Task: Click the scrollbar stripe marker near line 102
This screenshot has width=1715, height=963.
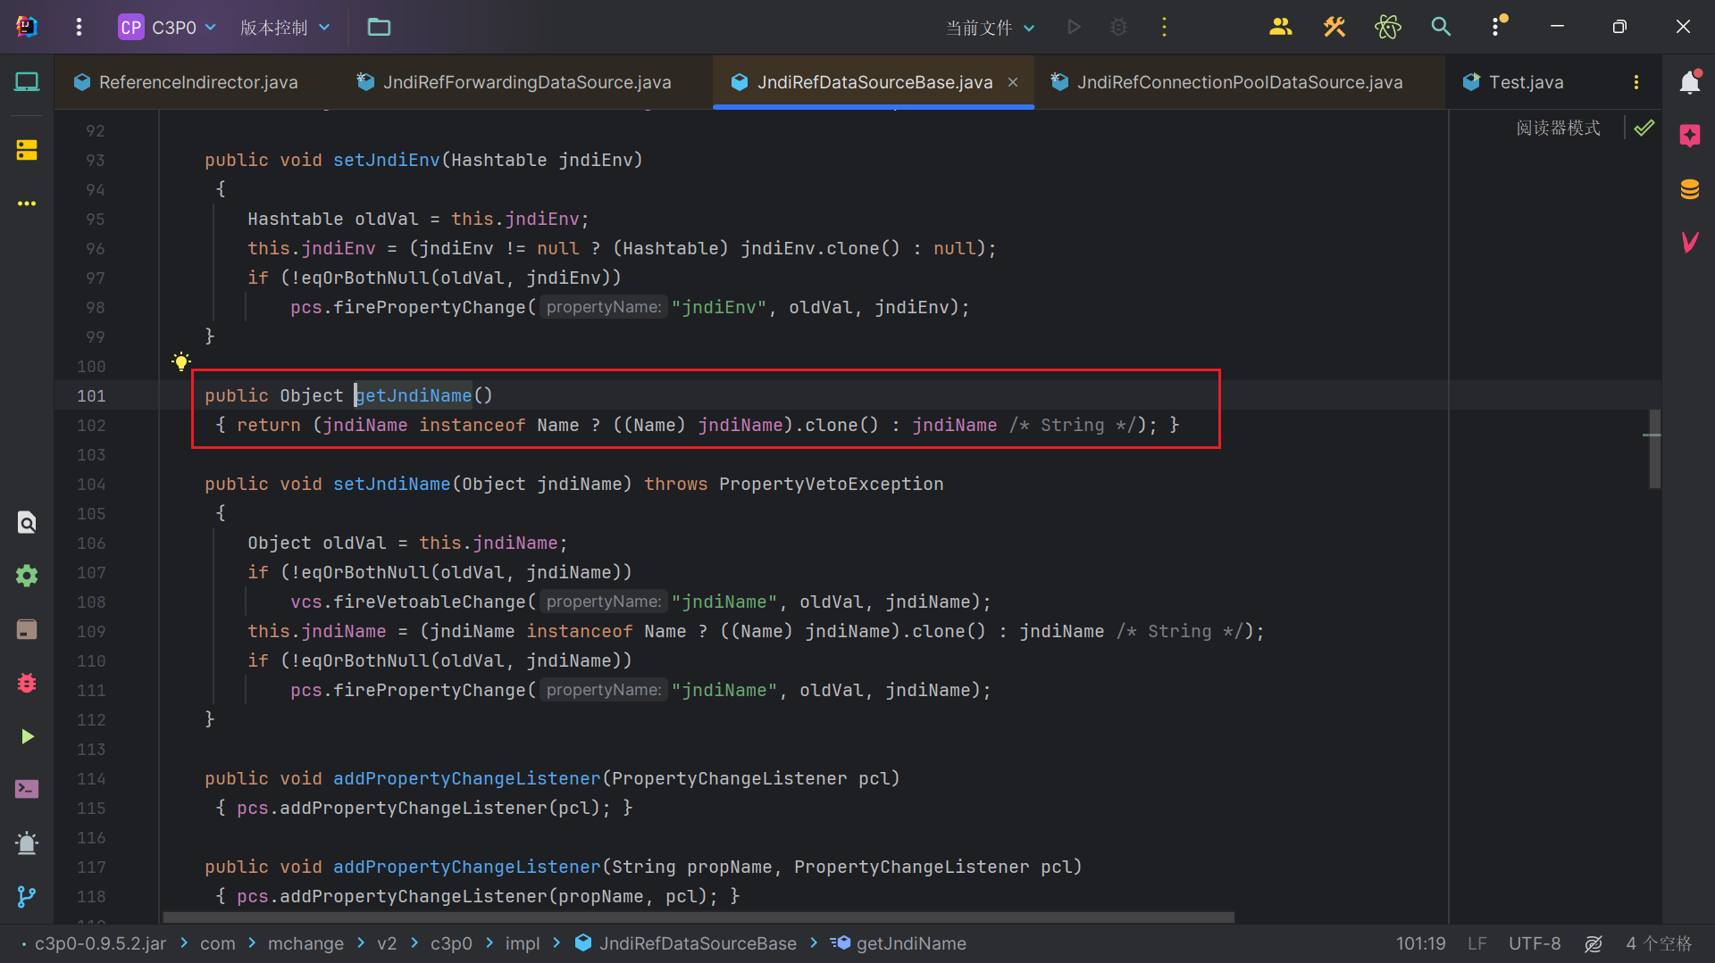Action: click(x=1652, y=435)
